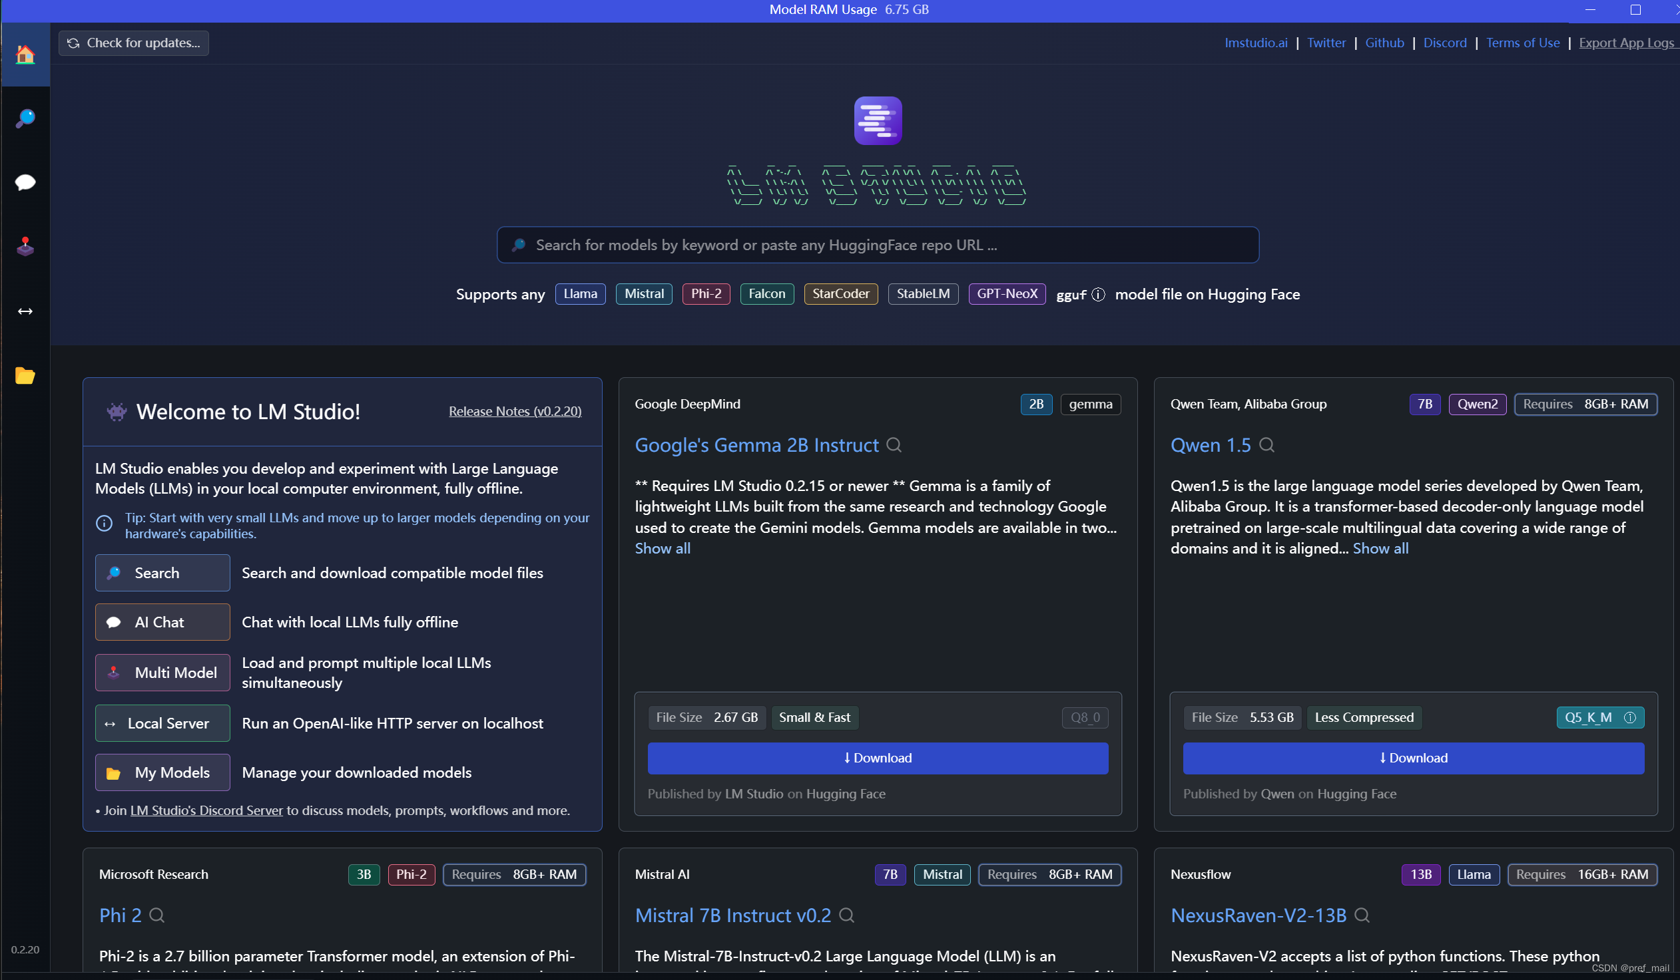Click the magnifier next to NexusRaven-V2-13B
Viewport: 1680px width, 980px height.
point(1362,915)
